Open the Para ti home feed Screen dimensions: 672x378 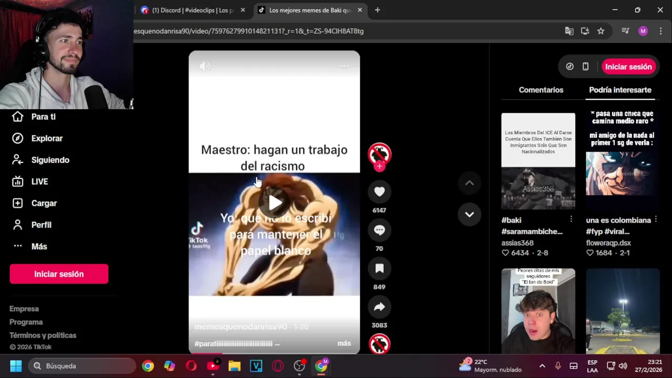(34, 117)
